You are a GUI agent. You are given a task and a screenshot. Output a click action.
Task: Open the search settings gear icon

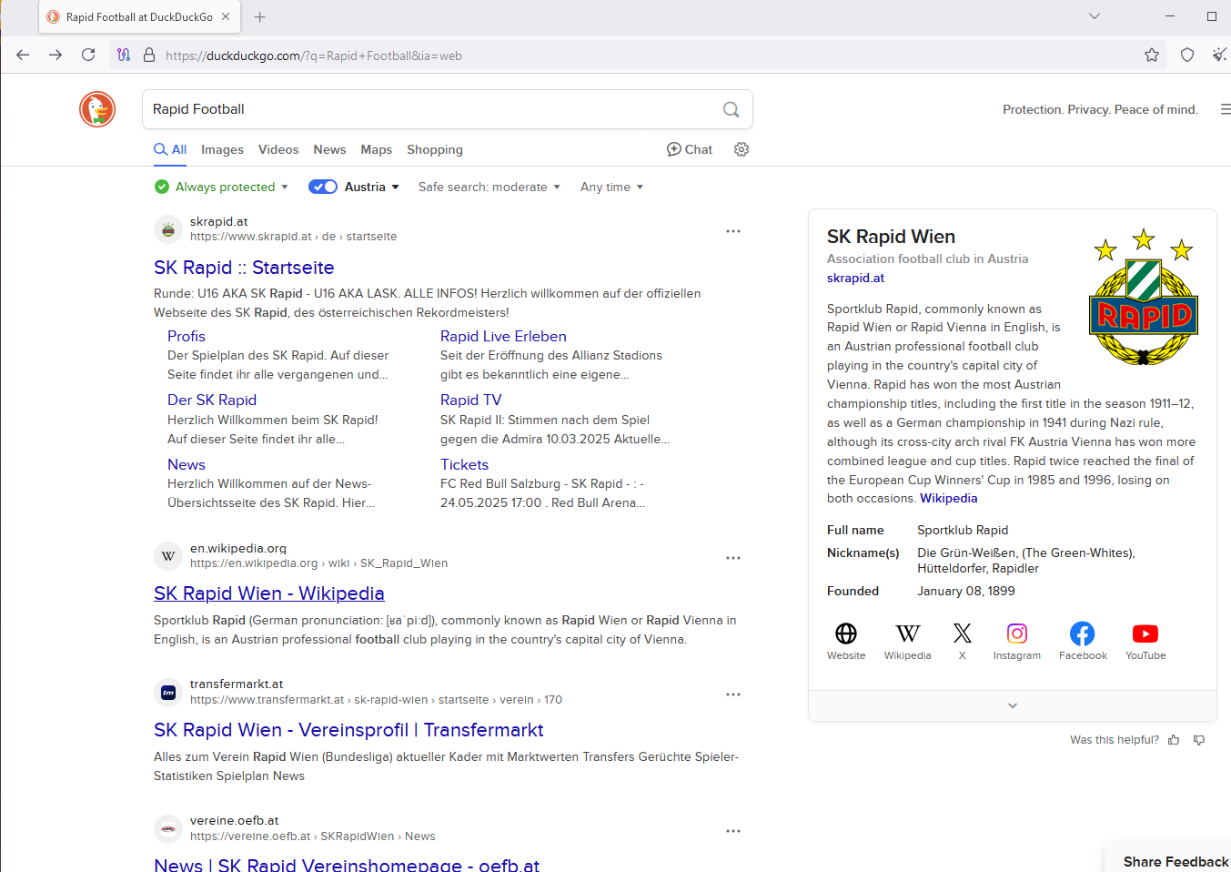coord(742,149)
